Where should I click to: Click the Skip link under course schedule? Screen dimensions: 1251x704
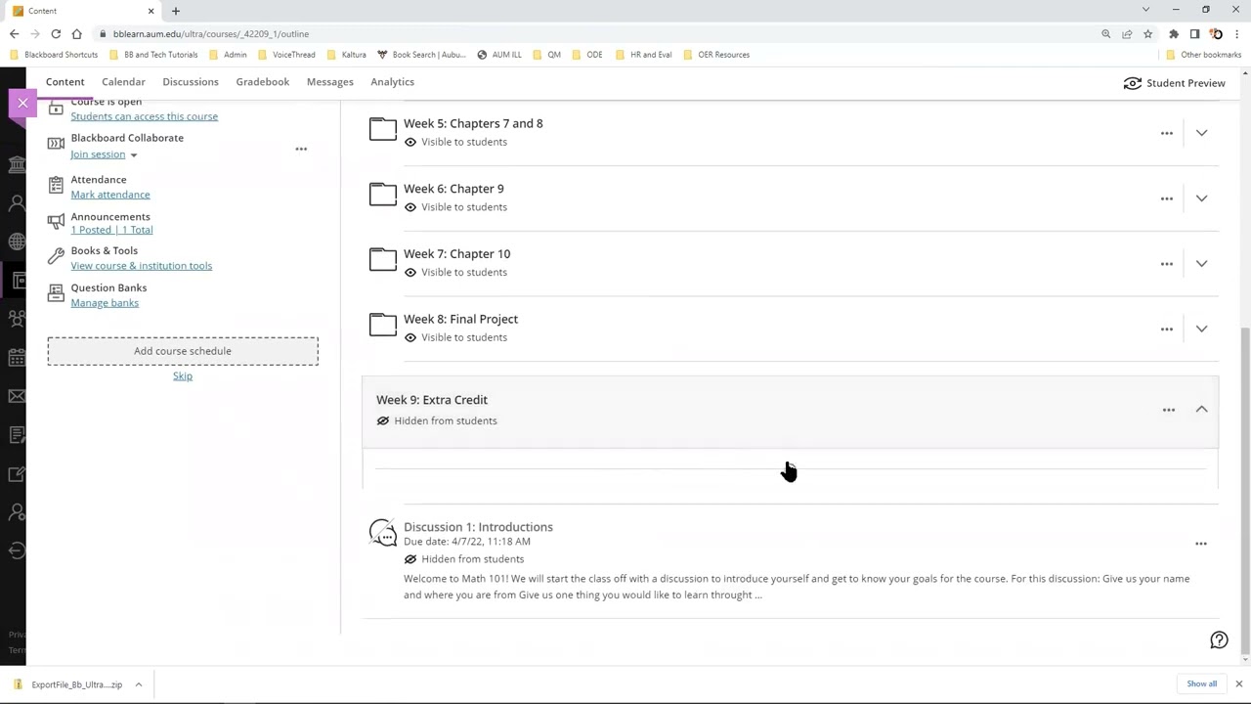tap(183, 376)
